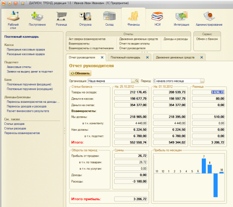This screenshot has height=207, width=233.
Task: Close the Отчет руководителя tab
Action: pos(102,57)
